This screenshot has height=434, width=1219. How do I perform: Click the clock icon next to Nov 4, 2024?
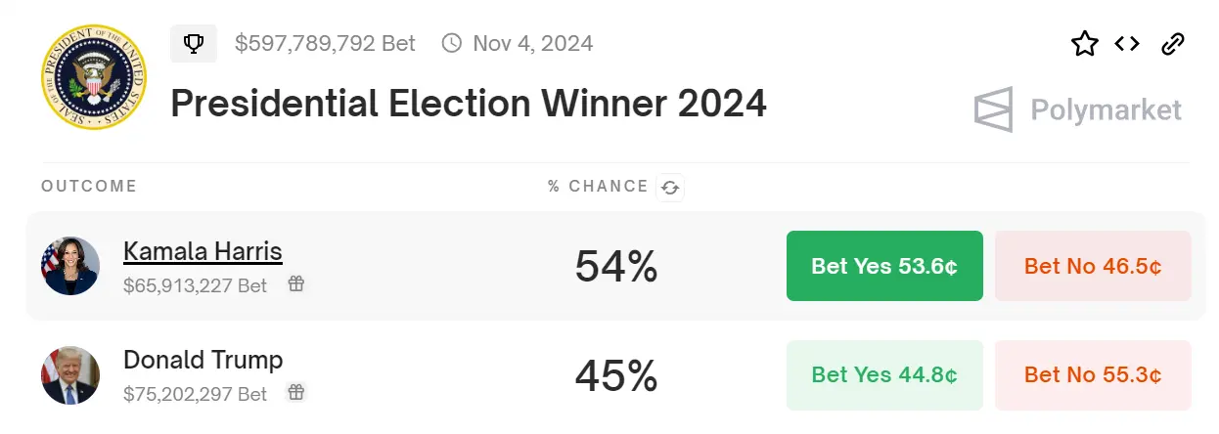pyautogui.click(x=451, y=44)
